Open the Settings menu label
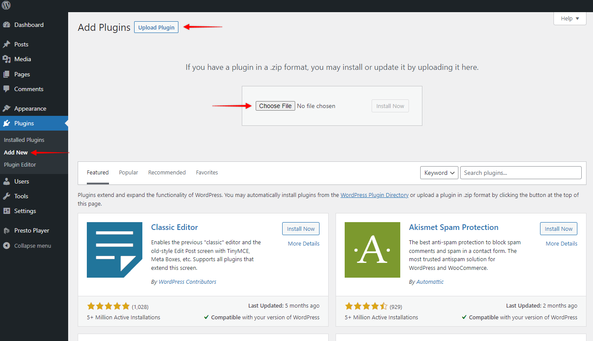This screenshot has height=341, width=593. click(x=25, y=211)
